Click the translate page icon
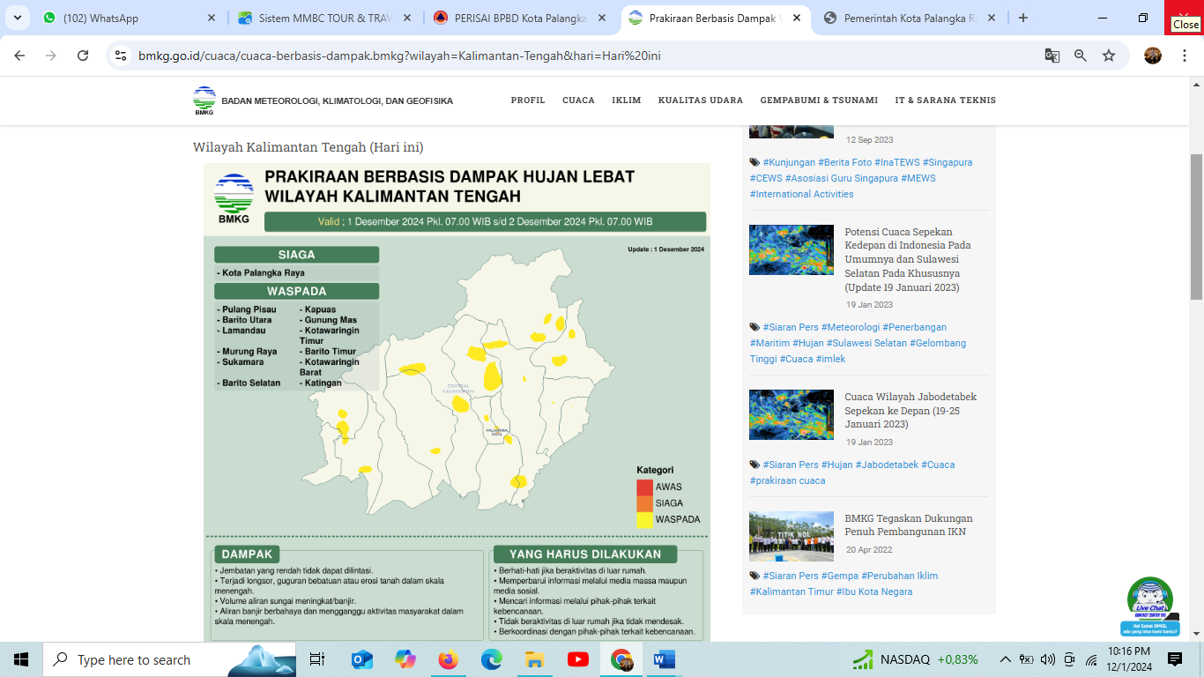 (1052, 56)
